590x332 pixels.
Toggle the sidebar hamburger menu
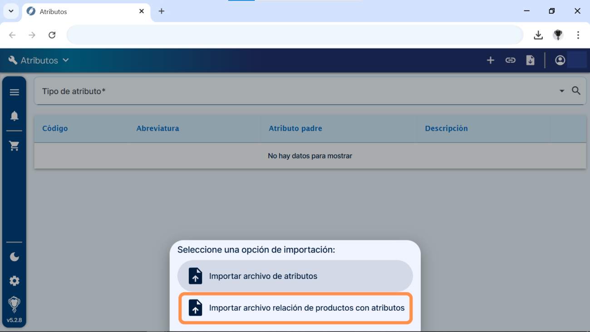click(14, 92)
